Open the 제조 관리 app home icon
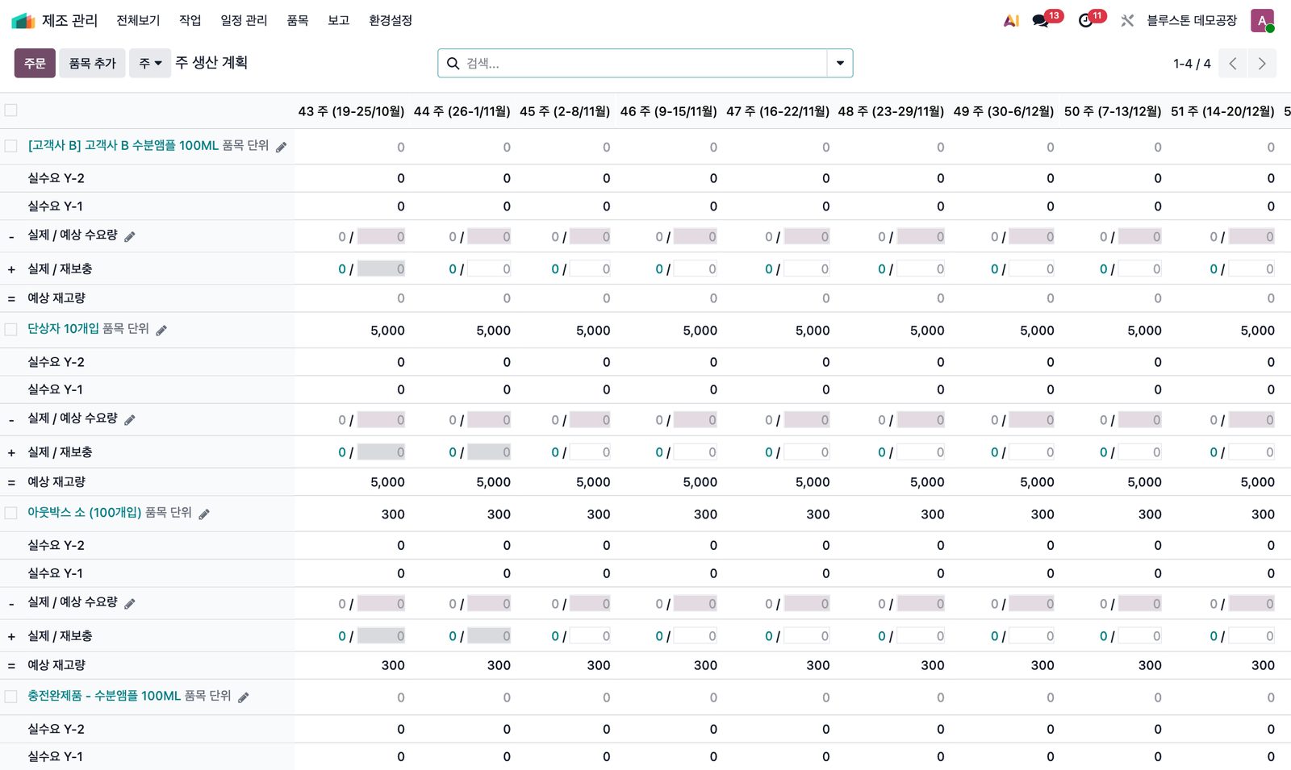1291x770 pixels. coord(23,20)
